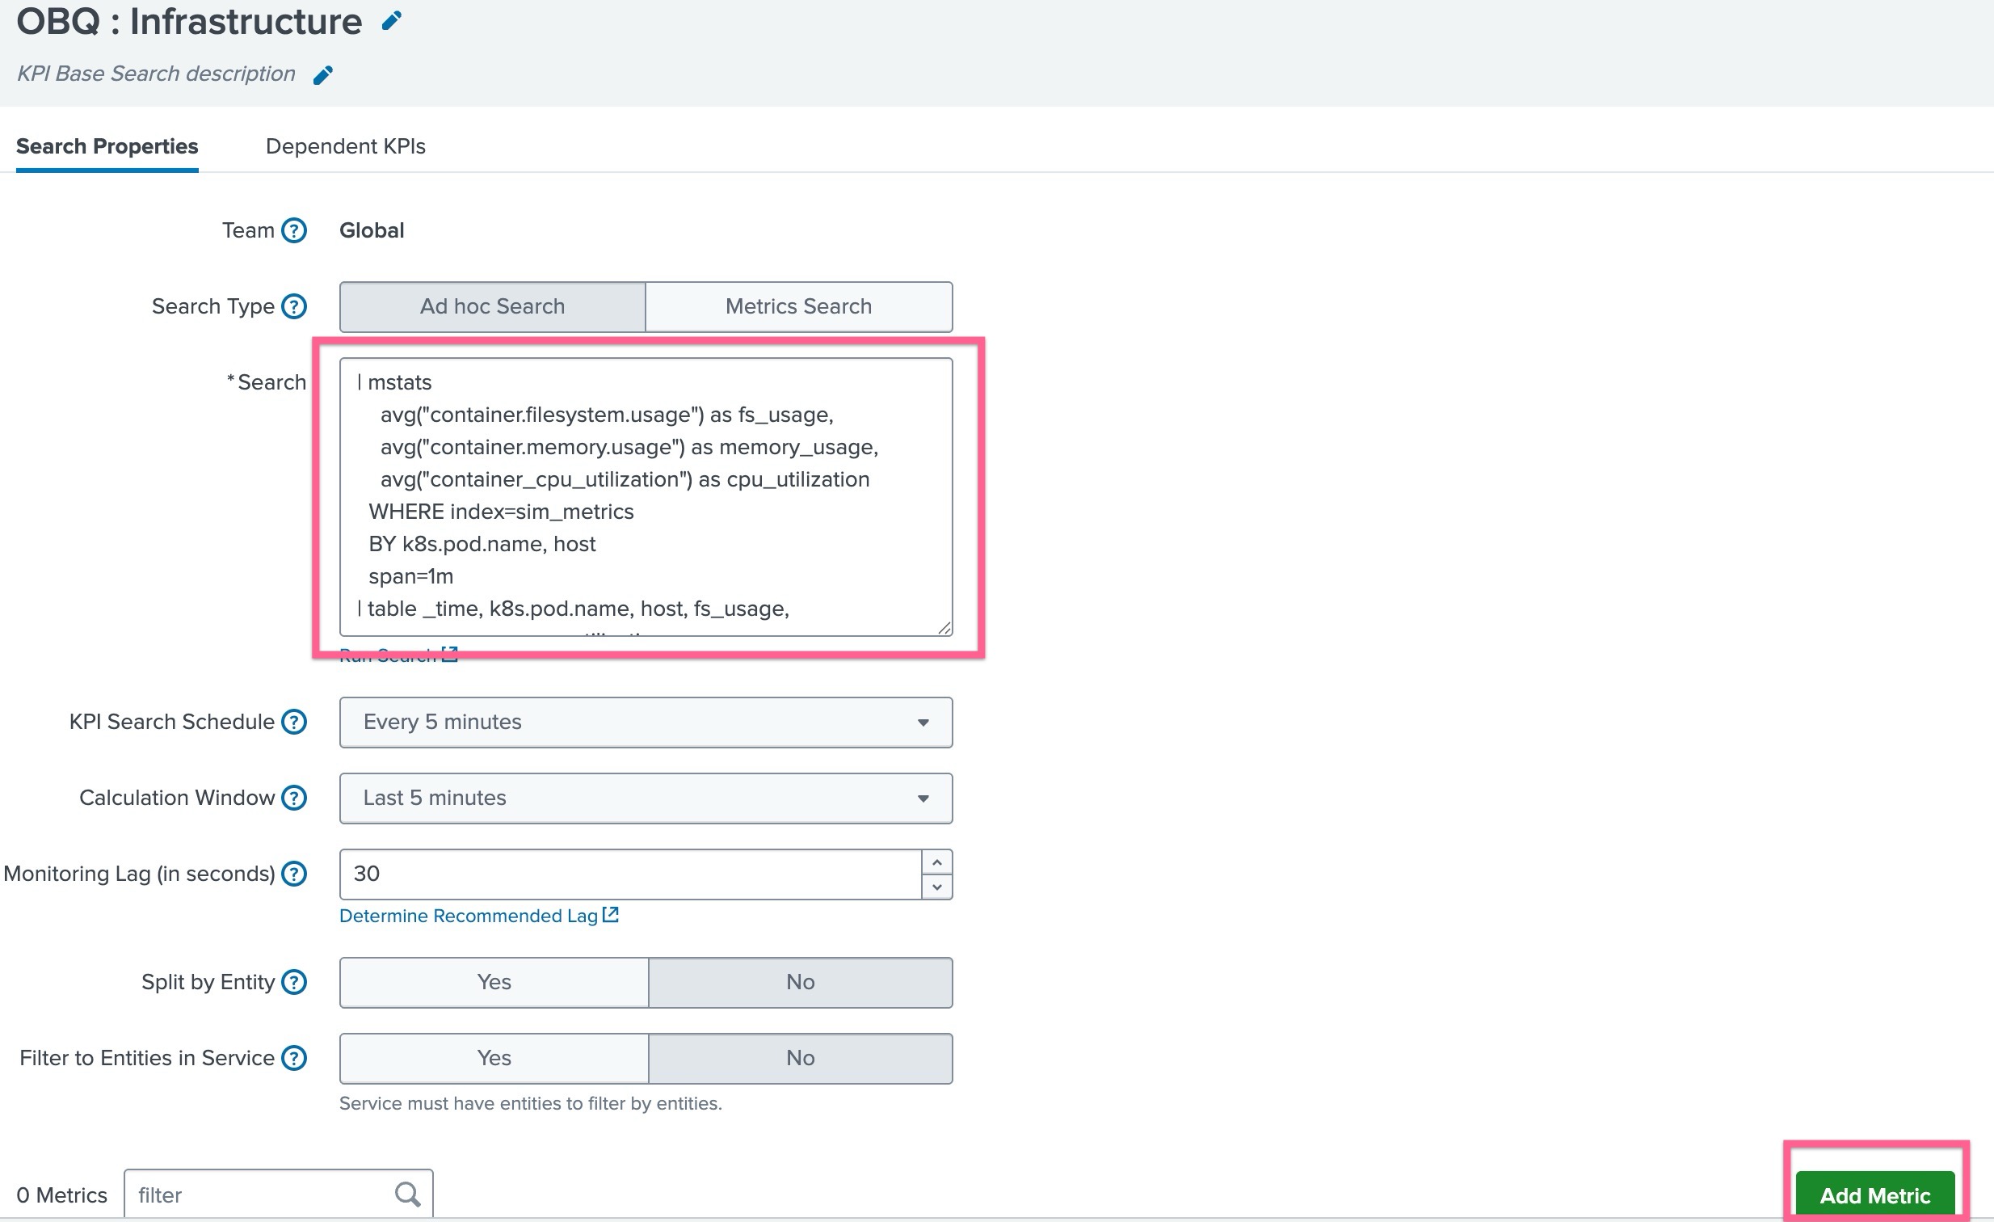Set Split by Entity to Yes
Viewport: 1994px width, 1222px height.
click(494, 983)
